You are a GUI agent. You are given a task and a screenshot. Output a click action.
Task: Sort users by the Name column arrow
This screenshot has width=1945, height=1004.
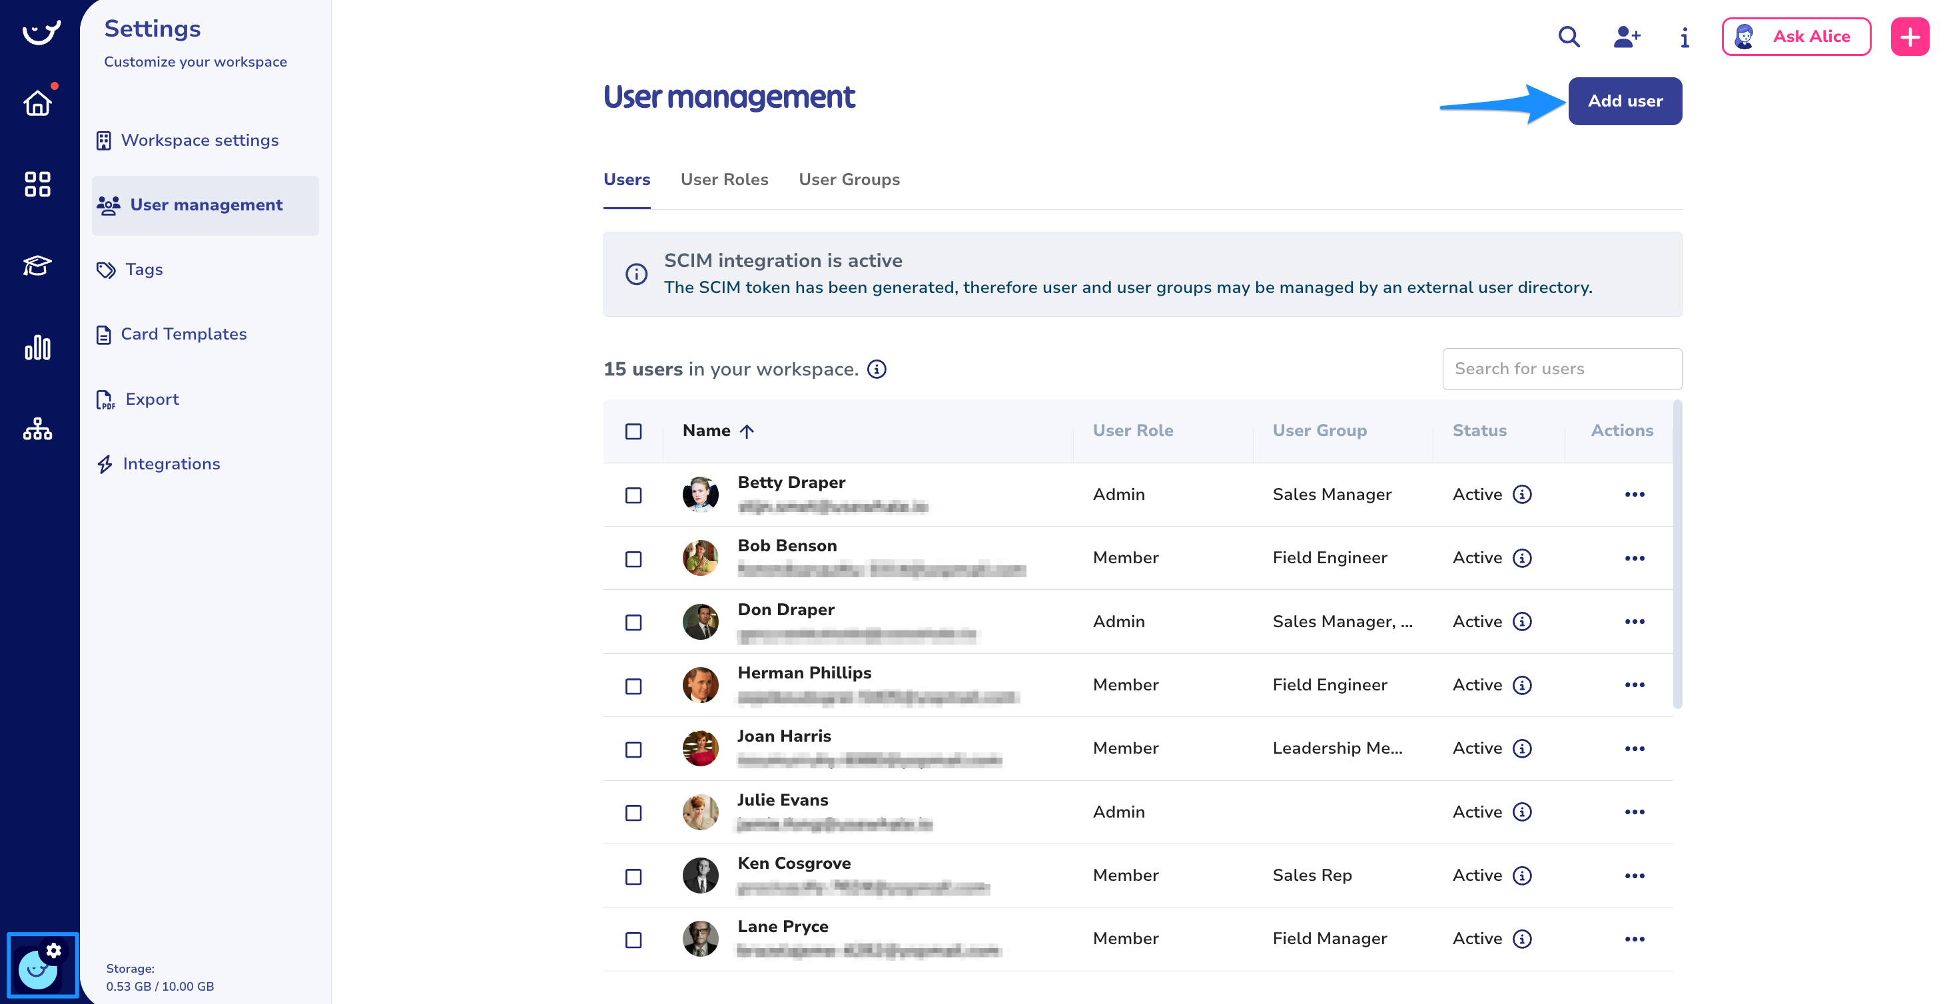click(746, 431)
